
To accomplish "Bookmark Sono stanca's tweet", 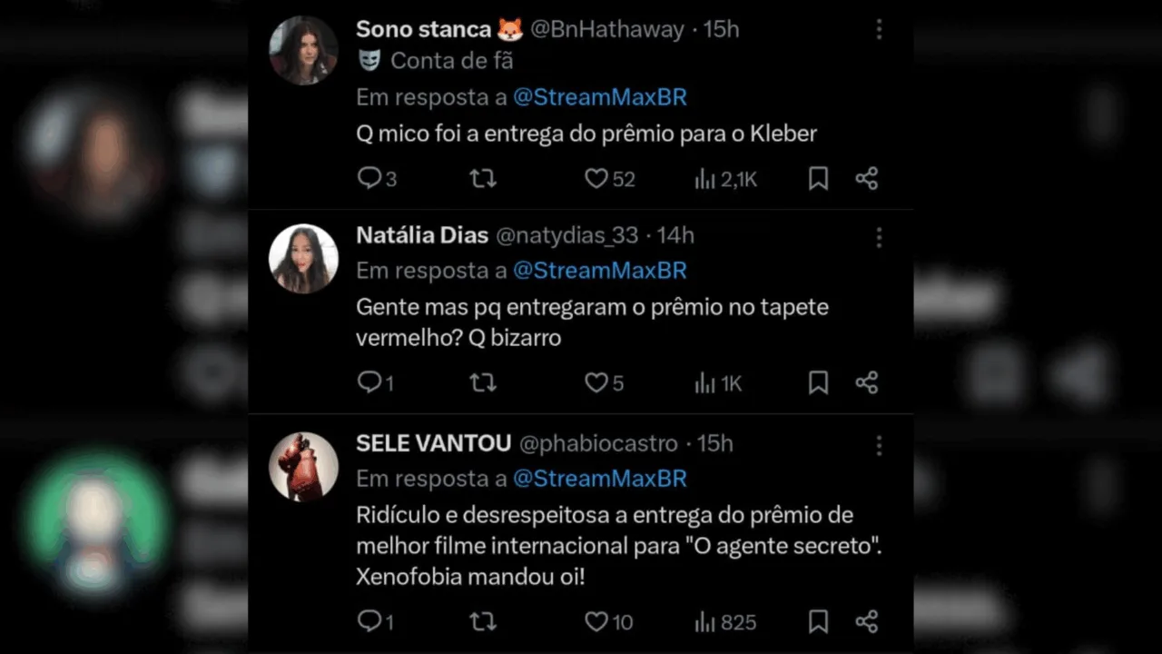I will 818,179.
